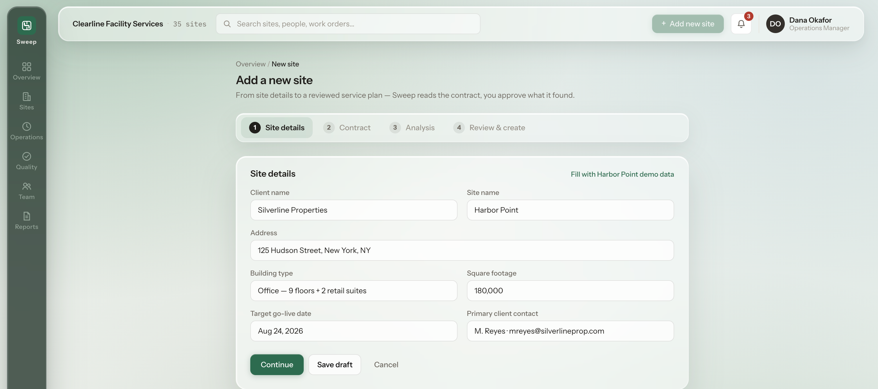
Task: Click the DO user avatar
Action: [775, 24]
